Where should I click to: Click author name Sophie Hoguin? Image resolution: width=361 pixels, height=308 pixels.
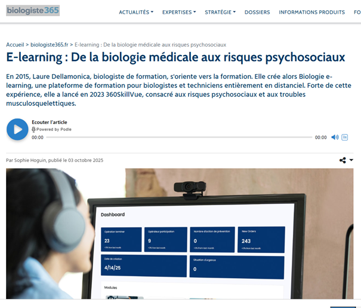33,160
